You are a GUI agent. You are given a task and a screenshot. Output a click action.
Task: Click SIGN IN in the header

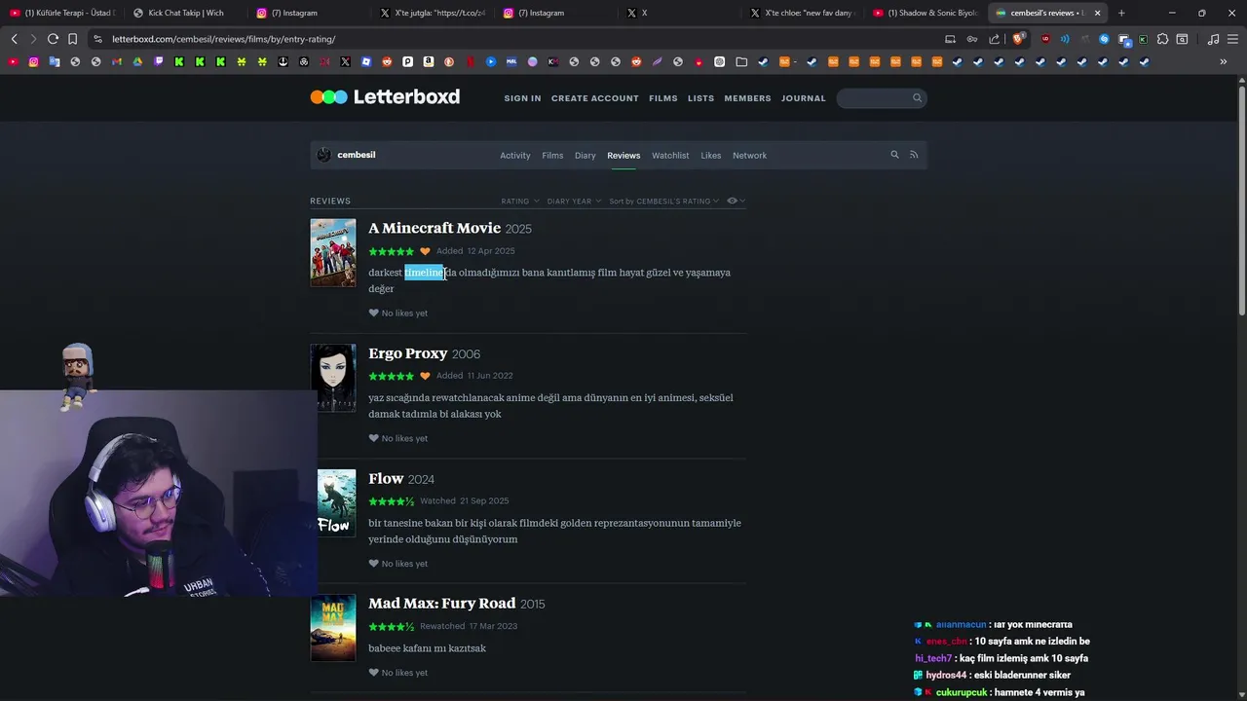point(522,98)
